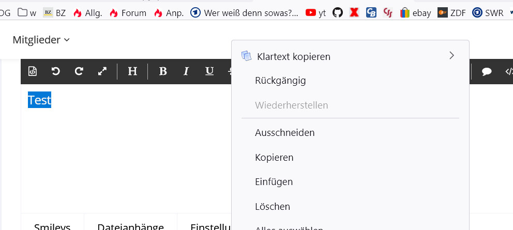The image size is (513, 230).
Task: Insert quote using speech bubble icon
Action: tap(487, 72)
